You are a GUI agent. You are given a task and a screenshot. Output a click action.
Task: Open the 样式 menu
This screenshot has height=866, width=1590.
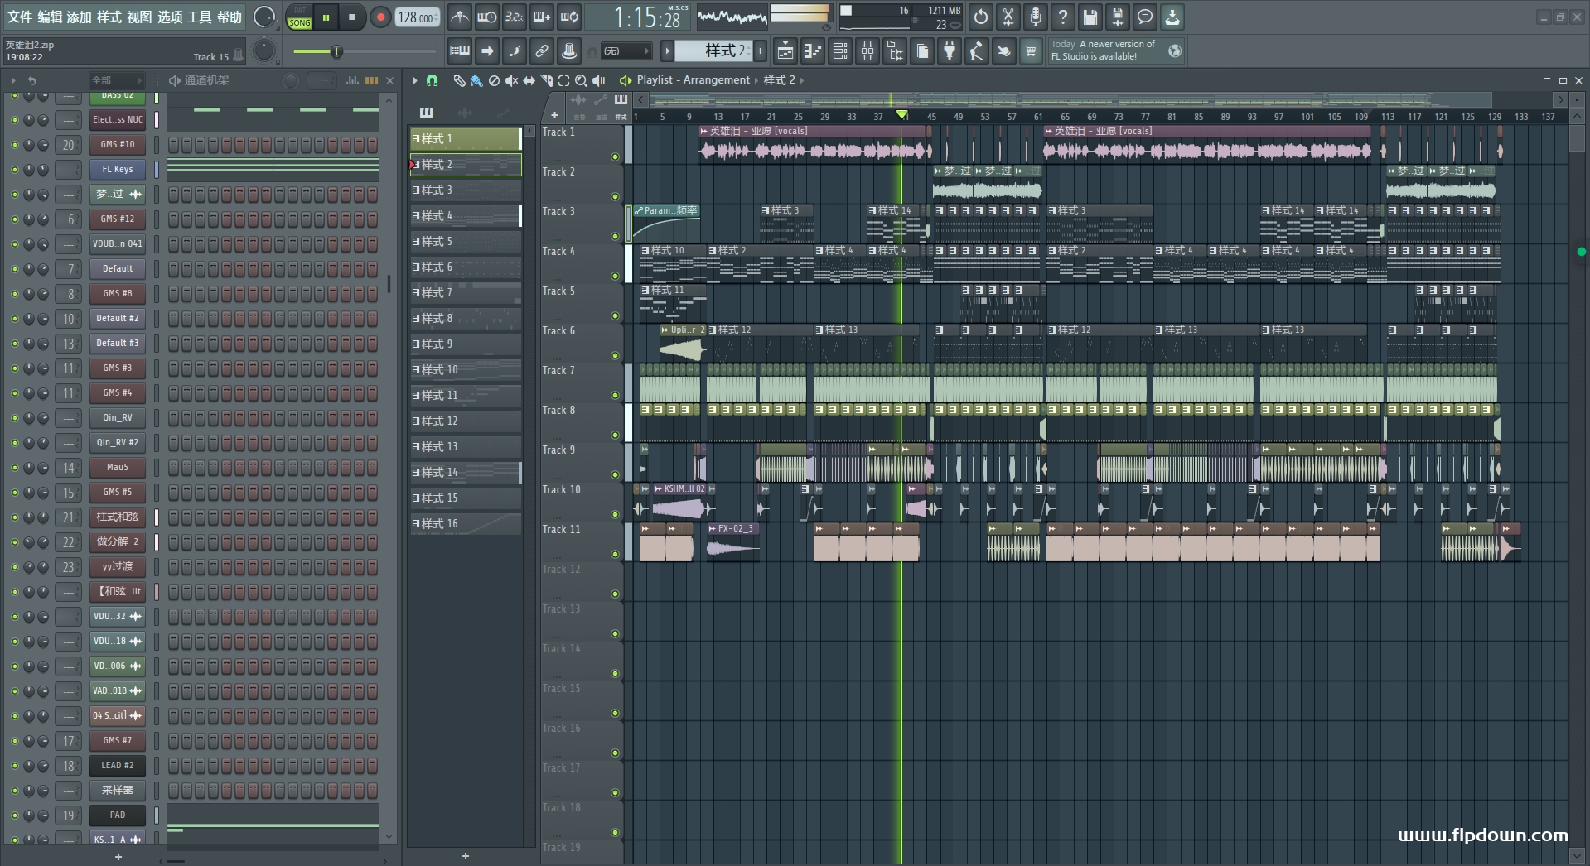click(109, 17)
